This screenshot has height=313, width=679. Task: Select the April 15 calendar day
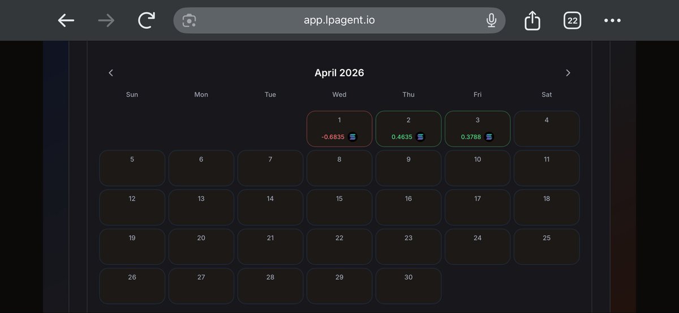339,207
